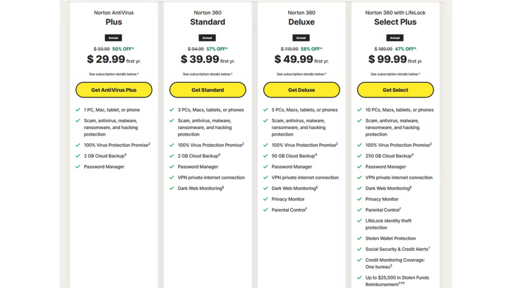Choose the Get Deluxe button
Image resolution: width=512 pixels, height=288 pixels.
[301, 90]
